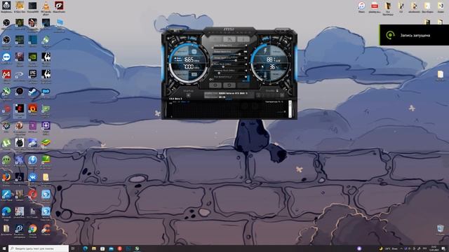Open VLC media player desktop shortcut
Viewport: 449px width, 252px height.
point(46,7)
